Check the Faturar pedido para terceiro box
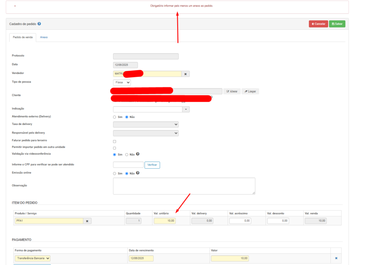 [x=114, y=141]
